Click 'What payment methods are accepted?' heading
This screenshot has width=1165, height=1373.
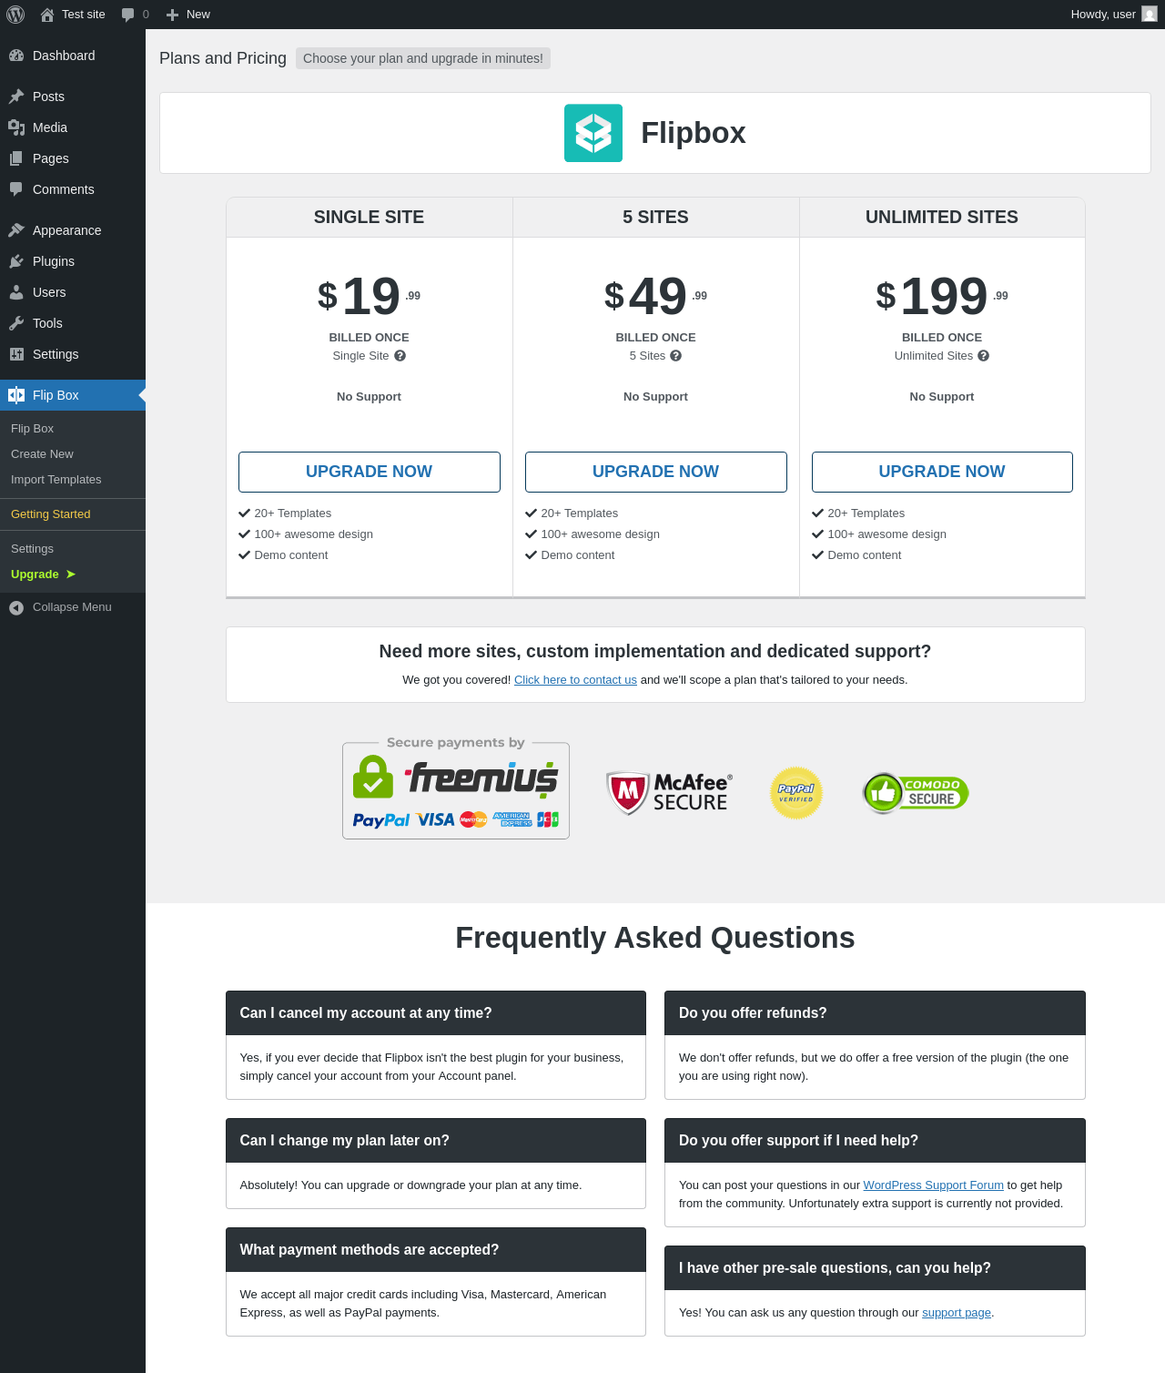tap(436, 1250)
